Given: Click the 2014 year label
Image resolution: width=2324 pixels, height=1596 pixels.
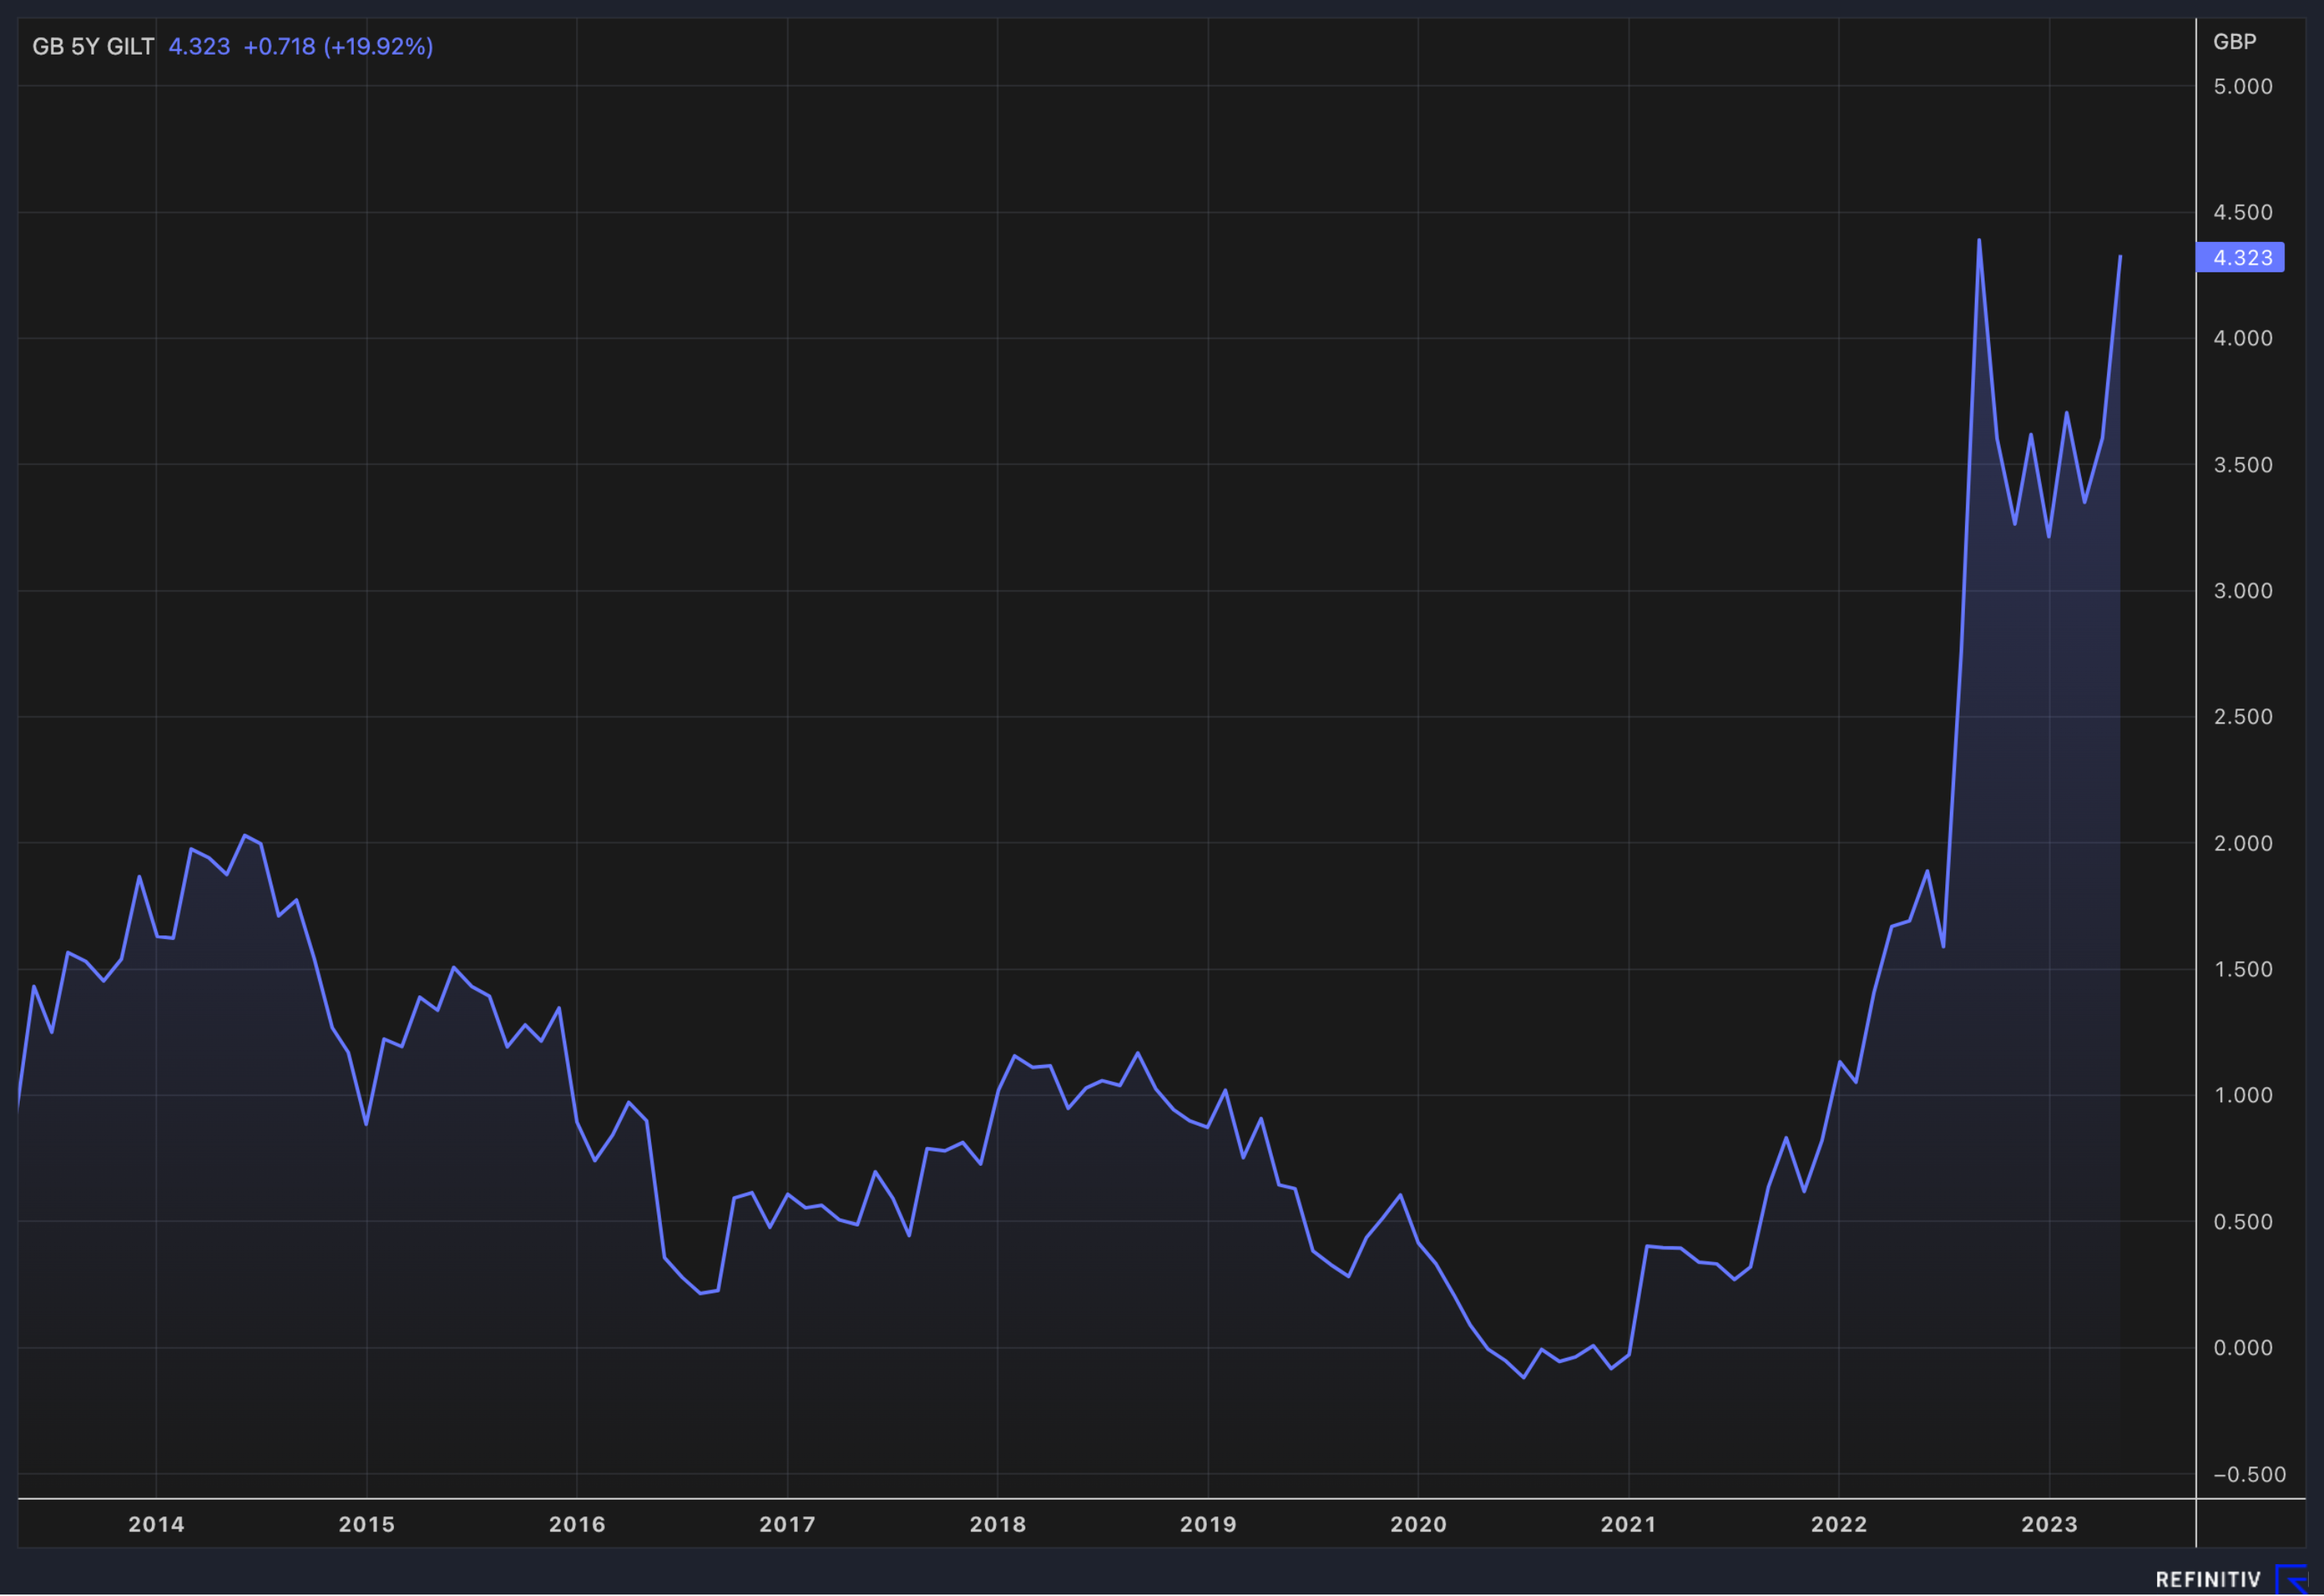Looking at the screenshot, I should 156,1525.
